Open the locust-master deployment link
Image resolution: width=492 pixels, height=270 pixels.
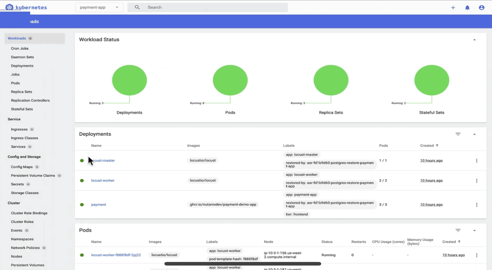pos(103,160)
